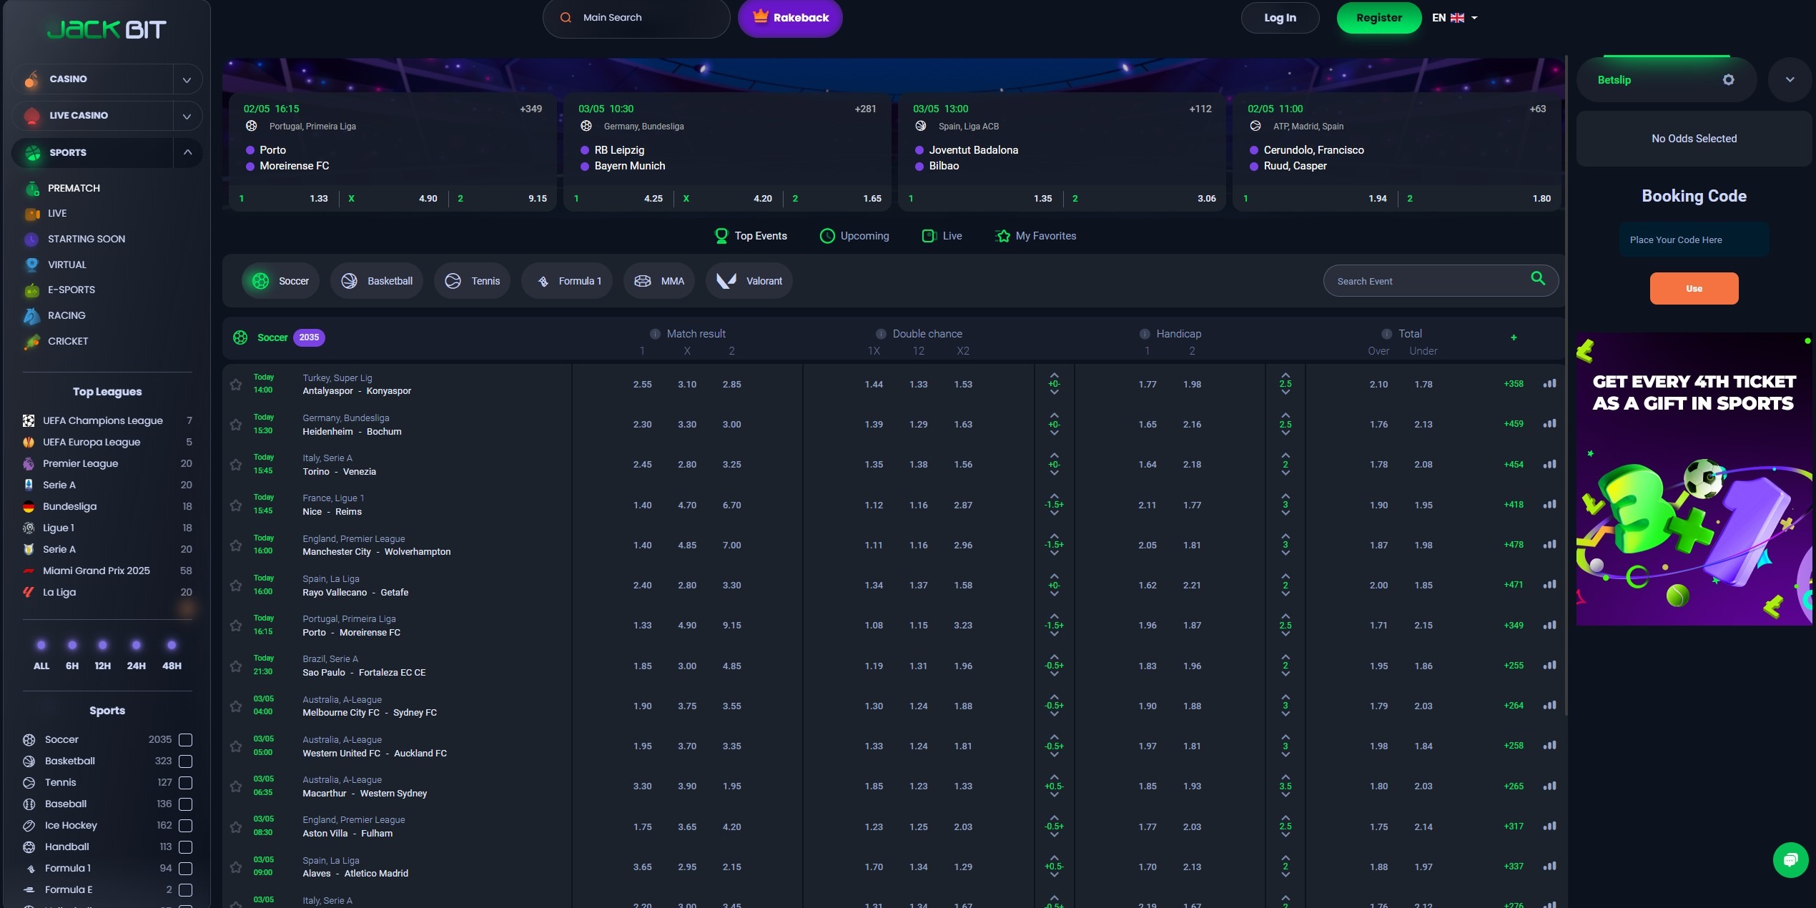Viewport: 1816px width, 908px height.
Task: Switch to the Top Events tab
Action: pos(751,236)
